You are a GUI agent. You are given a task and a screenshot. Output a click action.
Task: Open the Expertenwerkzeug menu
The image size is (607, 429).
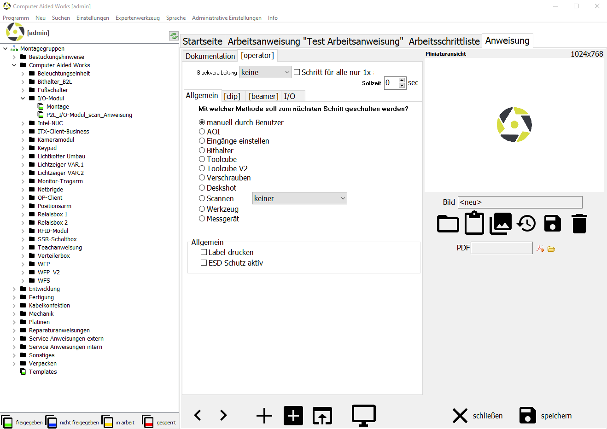pyautogui.click(x=137, y=18)
